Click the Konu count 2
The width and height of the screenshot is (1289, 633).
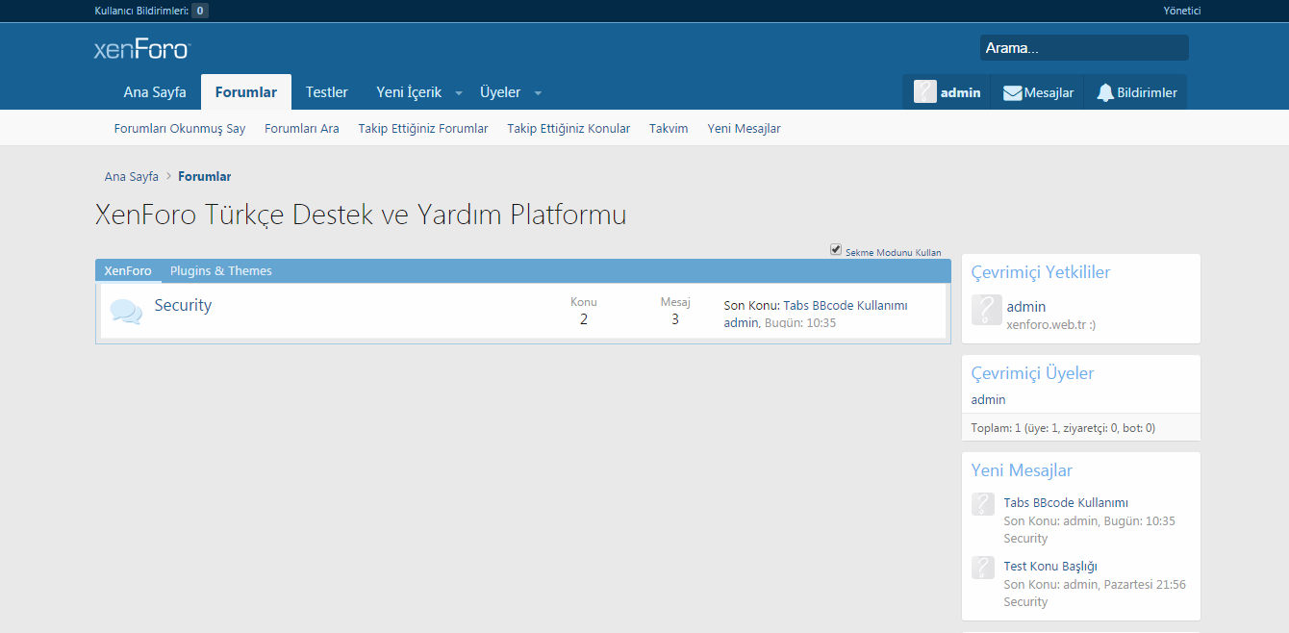584,319
